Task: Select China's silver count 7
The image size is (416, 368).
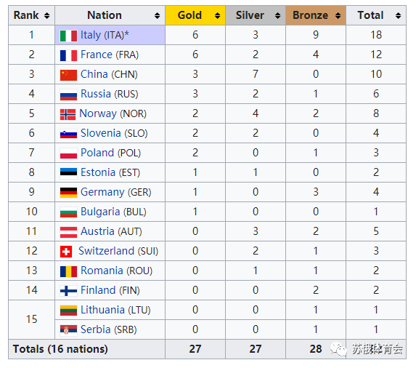Action: (x=256, y=74)
